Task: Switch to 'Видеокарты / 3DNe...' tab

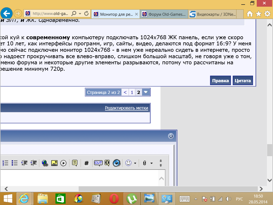Action: (212, 14)
